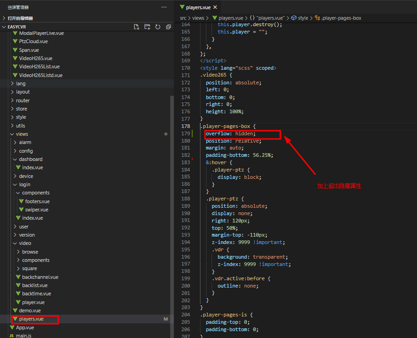Open the explorer more actions ellipsis menu
Viewport: 417px width, 338px height.
point(164,7)
